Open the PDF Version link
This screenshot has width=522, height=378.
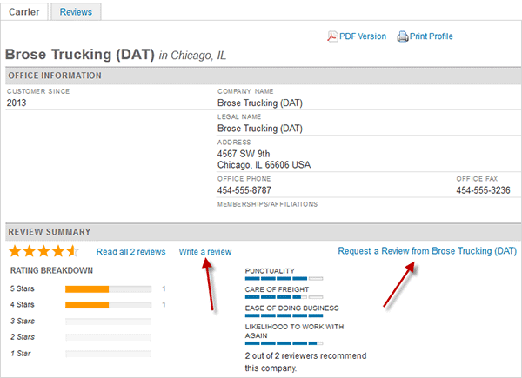click(363, 36)
